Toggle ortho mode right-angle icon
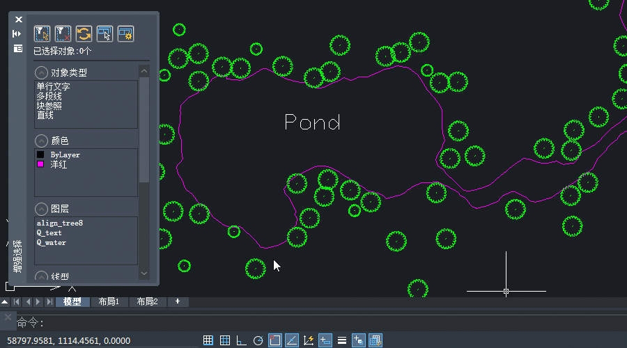Image resolution: width=627 pixels, height=348 pixels. (x=242, y=340)
